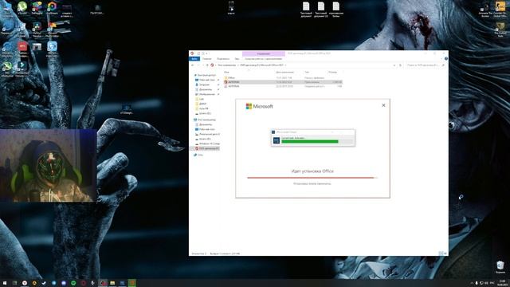Image resolution: width=510 pixels, height=287 pixels.
Task: Open the third document icon at desktop top
Action: pos(336,9)
